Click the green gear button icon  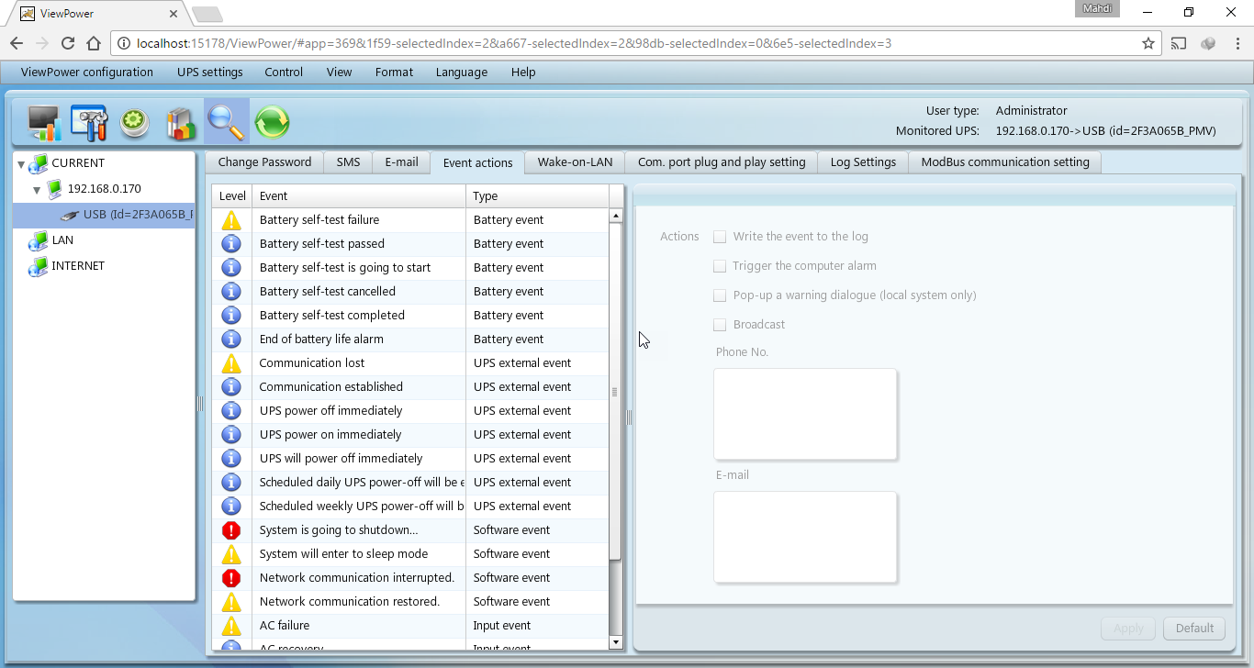point(135,122)
